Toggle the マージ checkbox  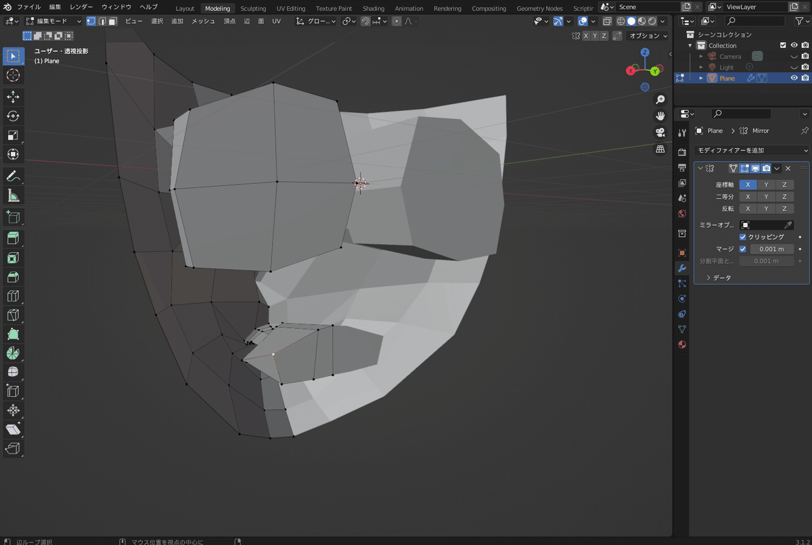[x=743, y=249]
